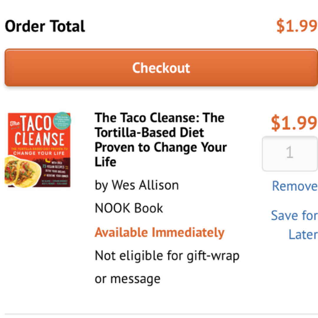This screenshot has height=318, width=318.
Task: Remove the book from the cart
Action: click(x=294, y=186)
